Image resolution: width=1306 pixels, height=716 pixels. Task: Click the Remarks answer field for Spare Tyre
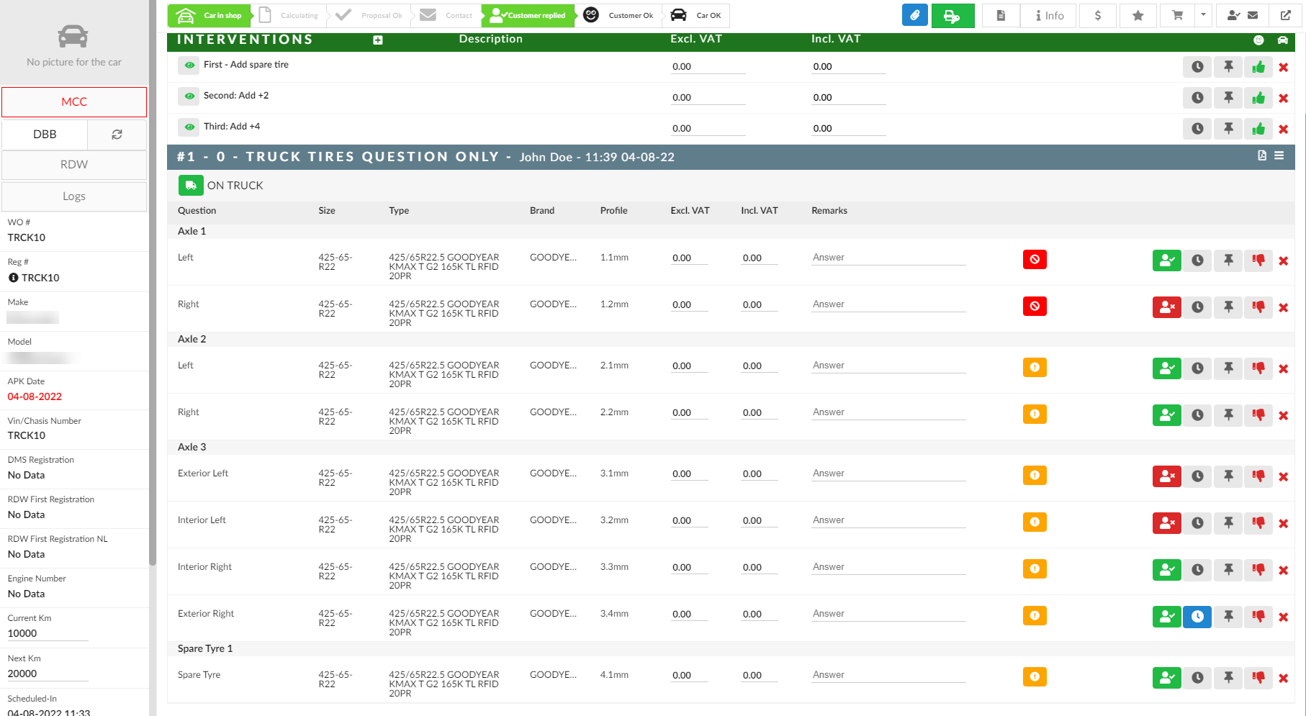888,675
